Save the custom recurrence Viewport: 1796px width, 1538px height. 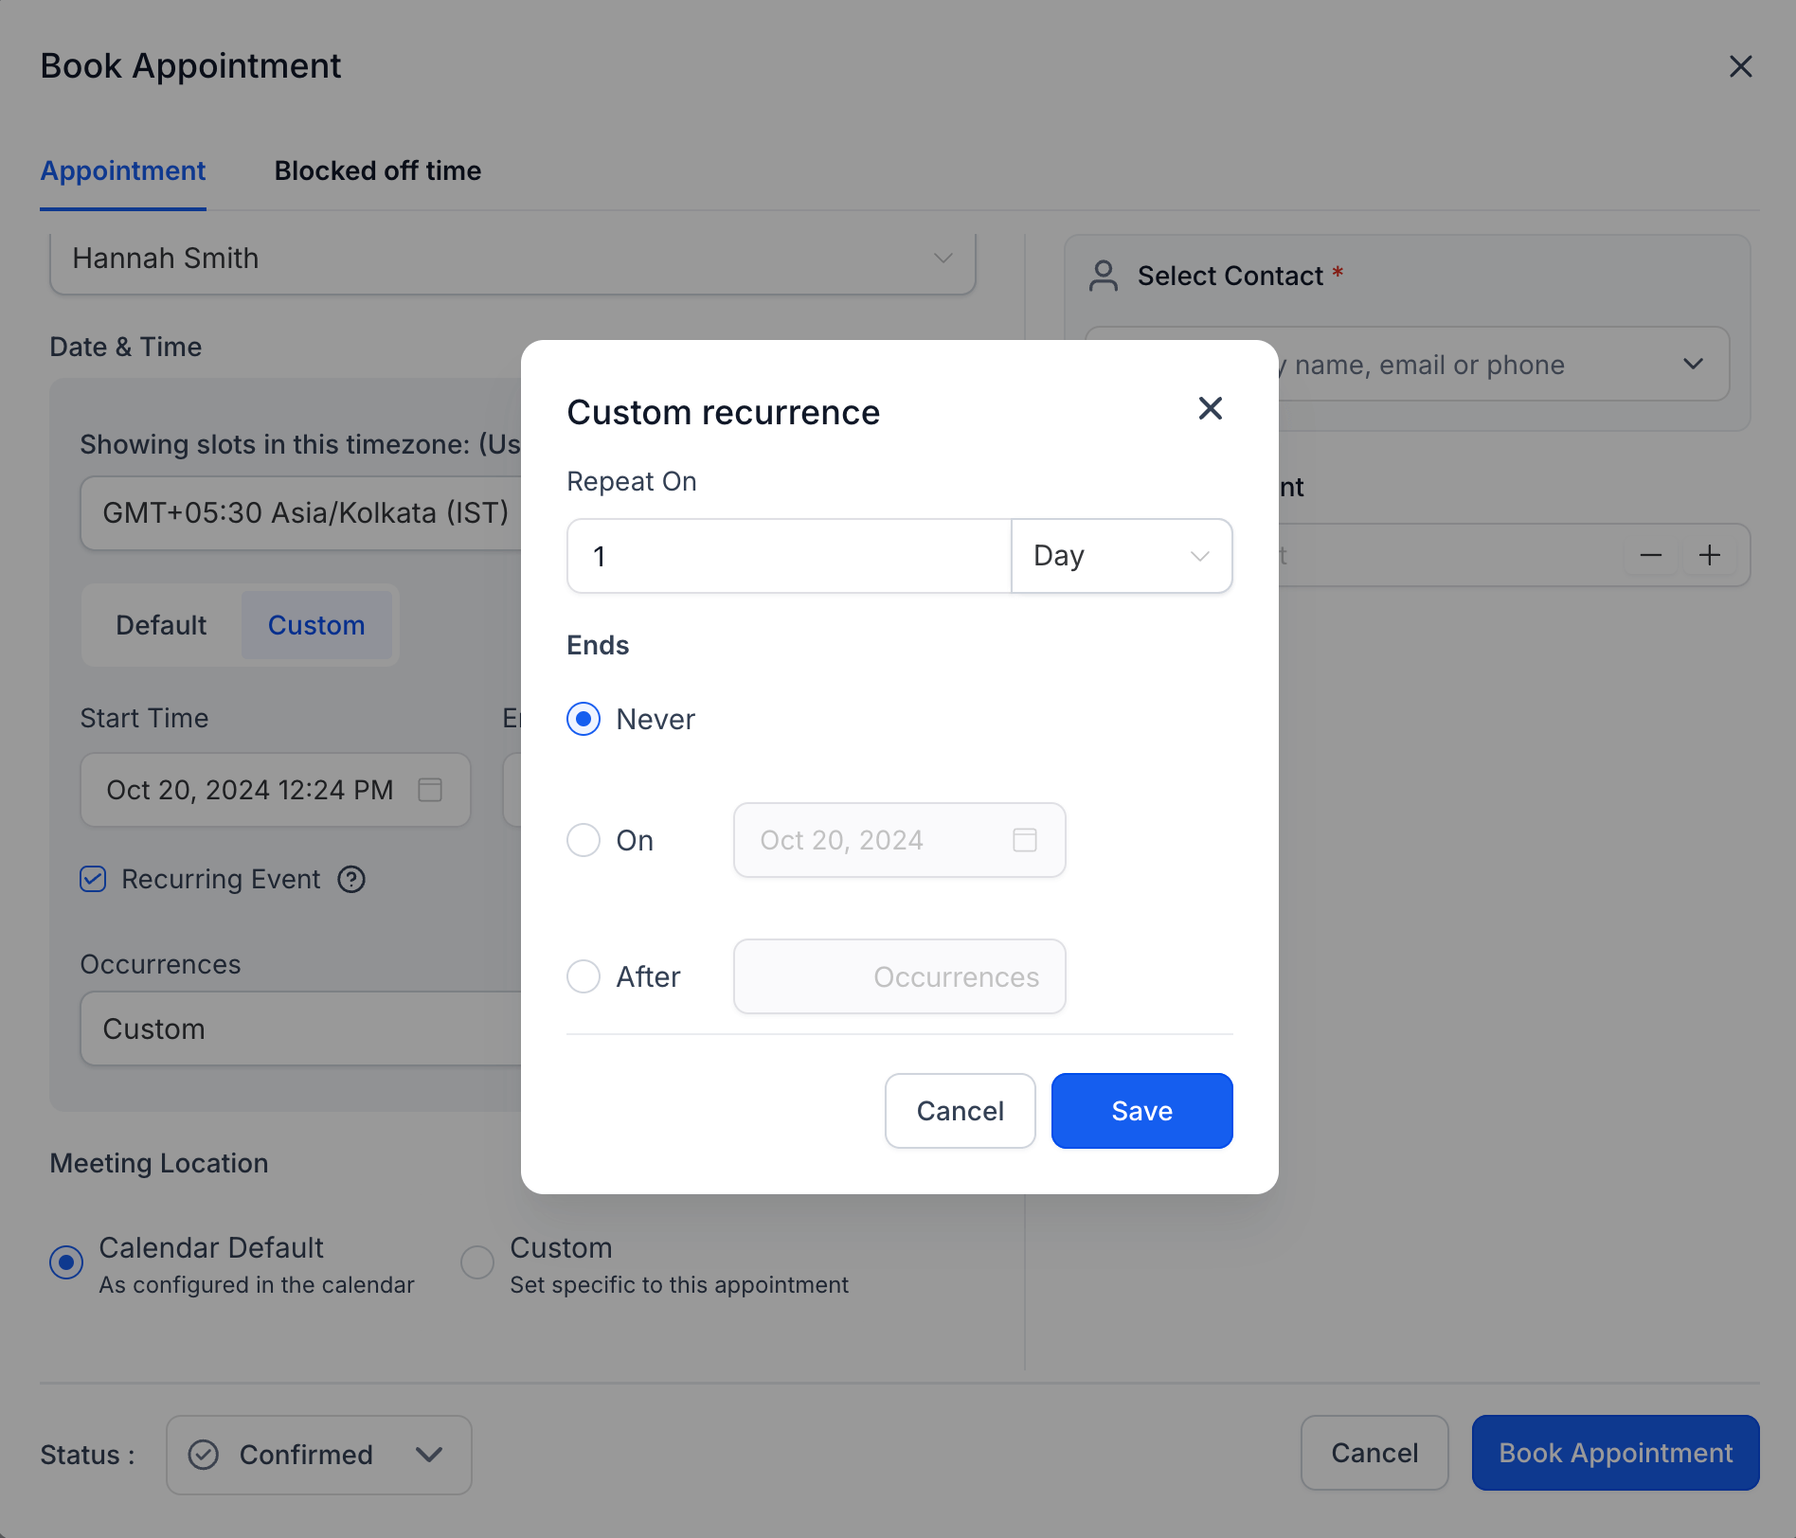tap(1141, 1111)
